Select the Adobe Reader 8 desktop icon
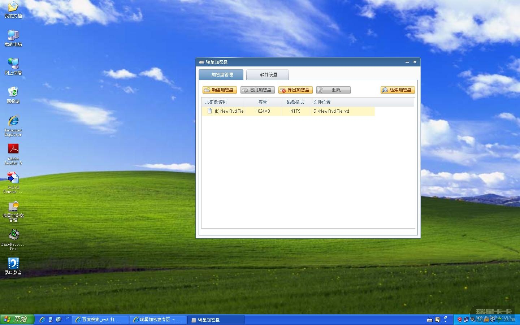The width and height of the screenshot is (520, 325). (13, 154)
